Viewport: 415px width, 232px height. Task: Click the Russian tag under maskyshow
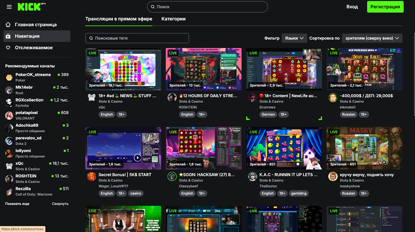(349, 193)
